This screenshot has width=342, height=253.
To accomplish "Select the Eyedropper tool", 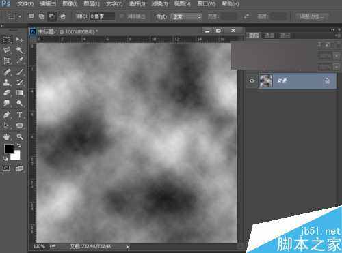I will (x=20, y=61).
